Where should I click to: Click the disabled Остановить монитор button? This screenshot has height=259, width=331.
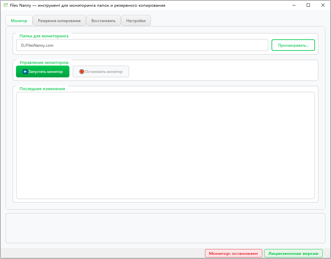click(101, 72)
